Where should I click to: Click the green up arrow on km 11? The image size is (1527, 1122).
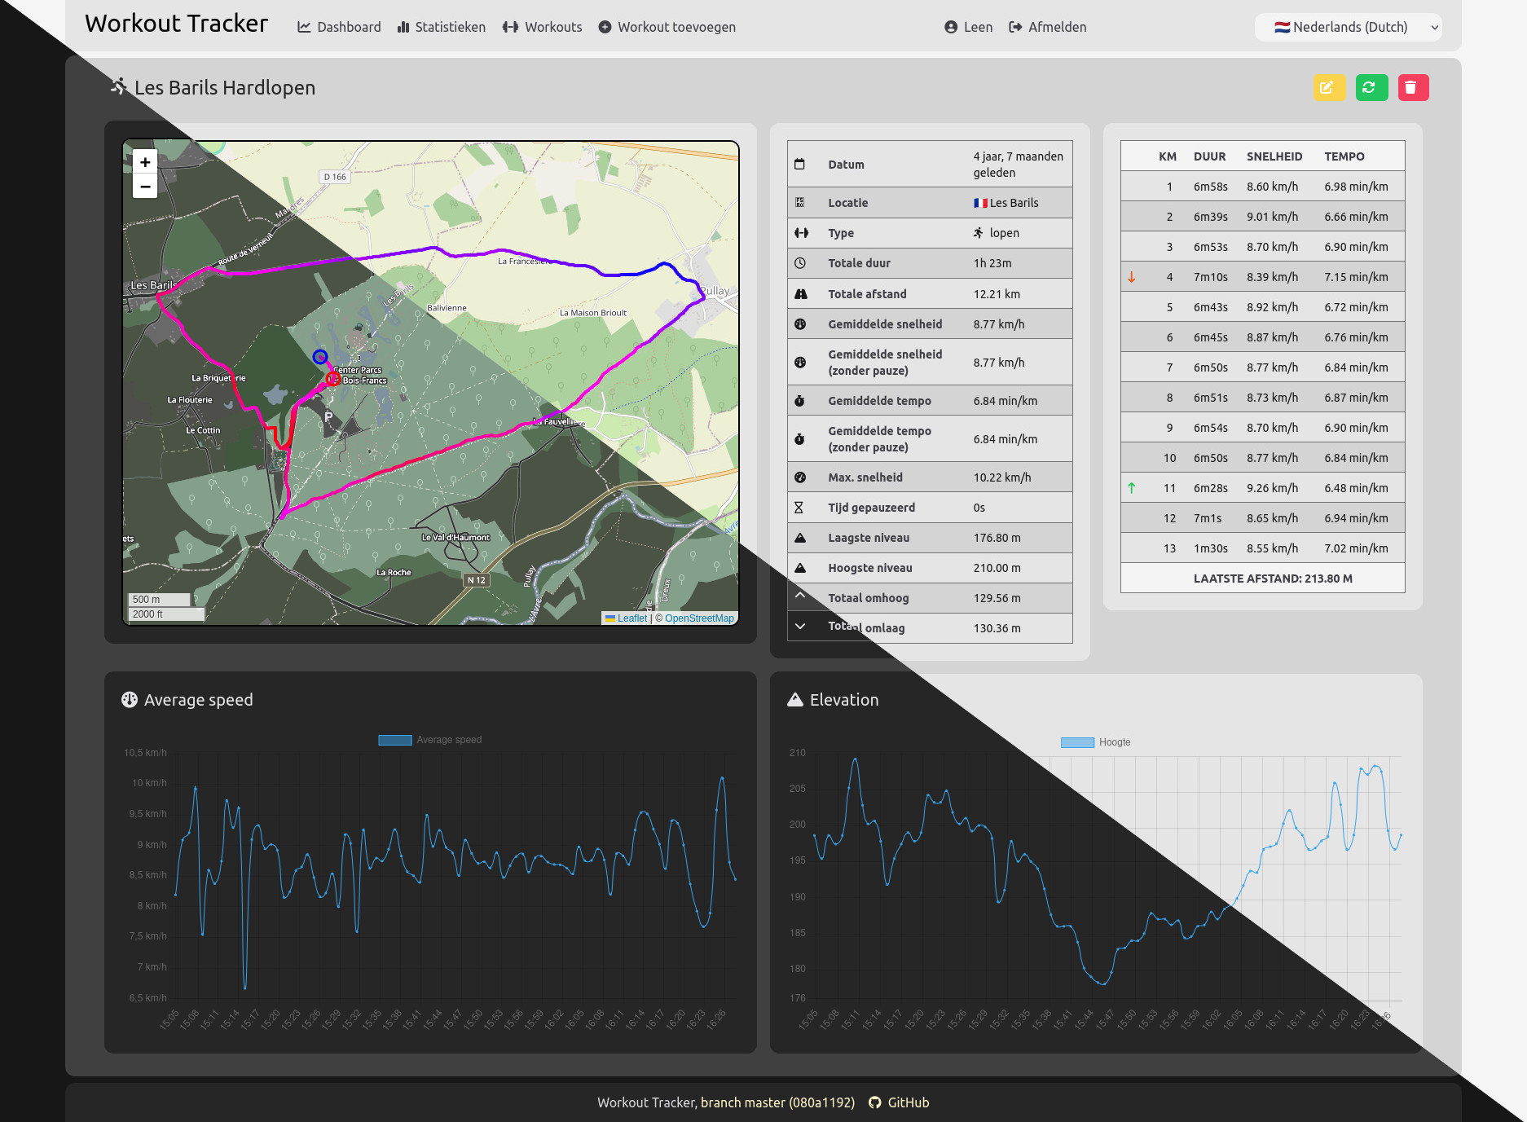[x=1131, y=488]
